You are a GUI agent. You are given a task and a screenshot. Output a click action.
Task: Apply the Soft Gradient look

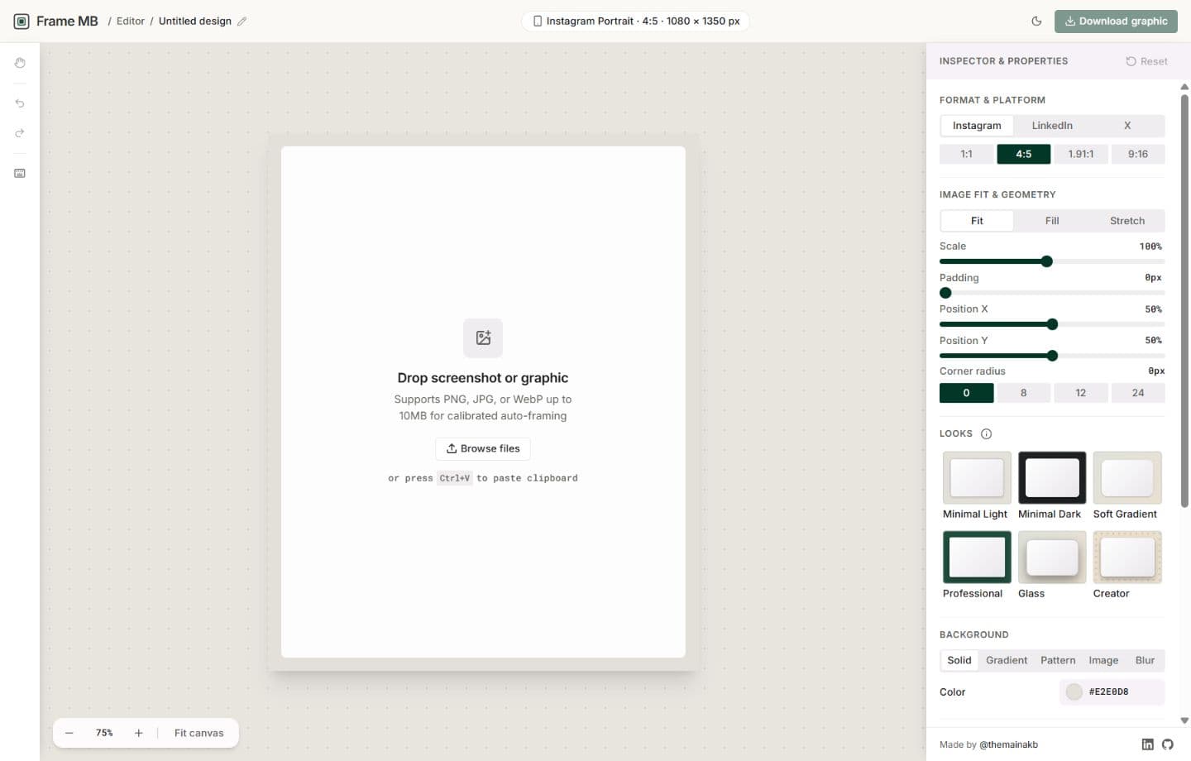1127,486
